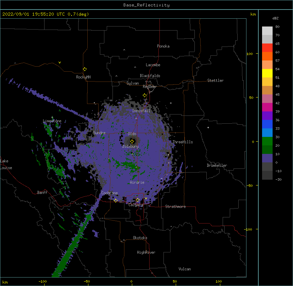Click the Sylvan label on the map
Image resolution: width=293 pixels, height=286 pixels.
click(x=133, y=83)
